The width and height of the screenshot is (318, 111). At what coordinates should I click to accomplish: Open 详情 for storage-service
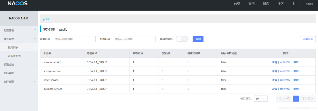pos(274,71)
